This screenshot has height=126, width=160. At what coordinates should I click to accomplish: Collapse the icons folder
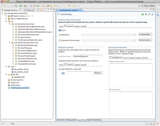point(6,67)
